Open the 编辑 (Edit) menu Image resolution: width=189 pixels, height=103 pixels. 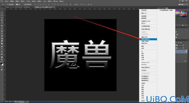(x=12, y=1)
